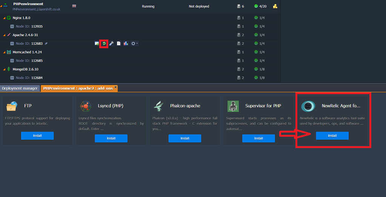
Task: Click the Running status text
Action: pyautogui.click(x=148, y=6)
